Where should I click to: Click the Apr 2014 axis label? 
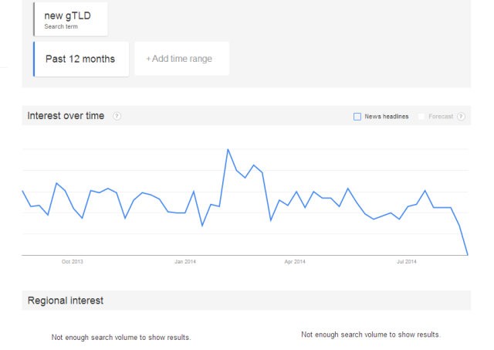click(x=296, y=262)
